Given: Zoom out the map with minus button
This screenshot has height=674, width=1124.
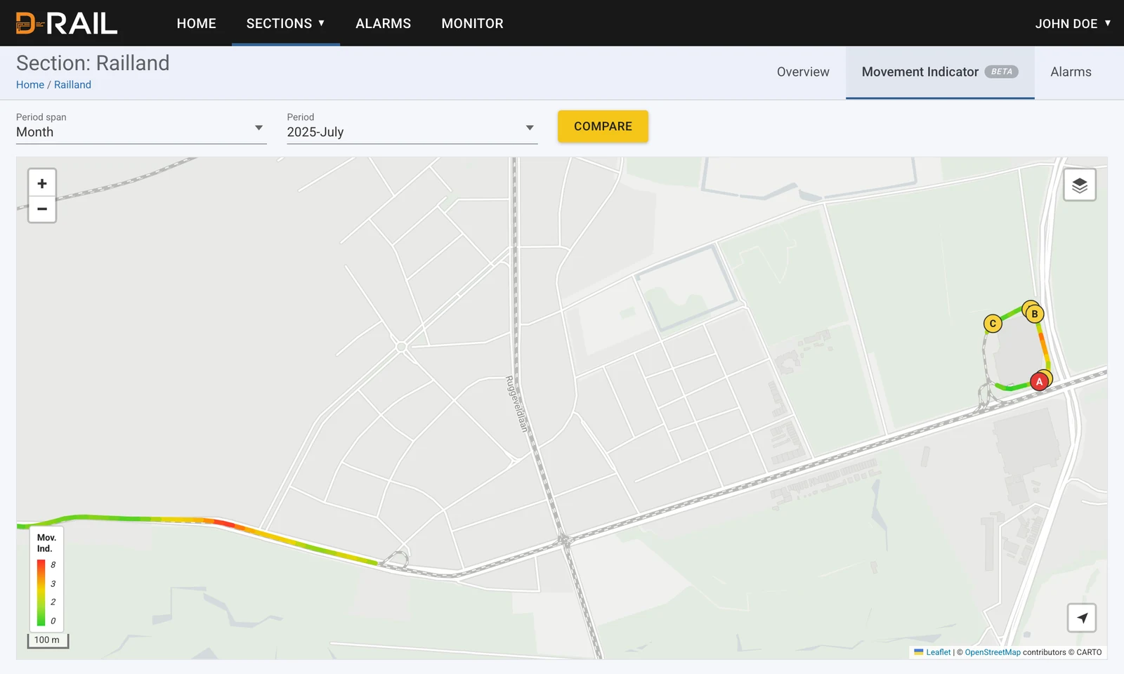Looking at the screenshot, I should [42, 209].
